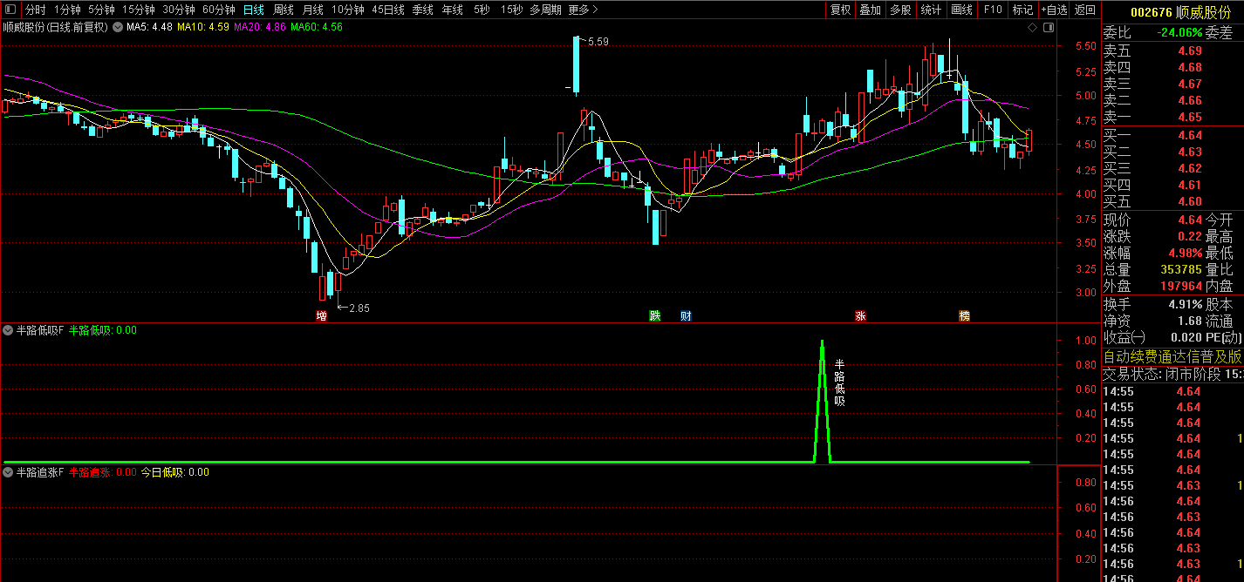Click the sidebar panel toggle icon at top-left
This screenshot has width=1244, height=582.
[10, 10]
